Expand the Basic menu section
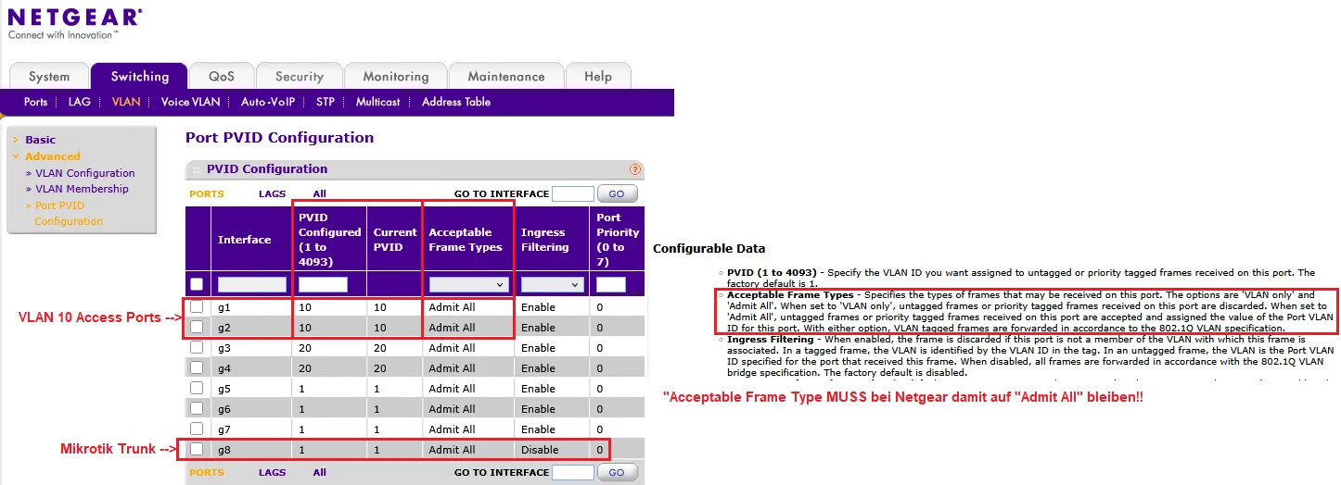 pyautogui.click(x=40, y=140)
